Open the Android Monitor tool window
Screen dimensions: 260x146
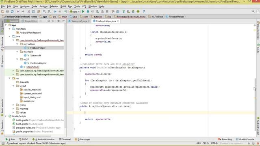pos(43,140)
